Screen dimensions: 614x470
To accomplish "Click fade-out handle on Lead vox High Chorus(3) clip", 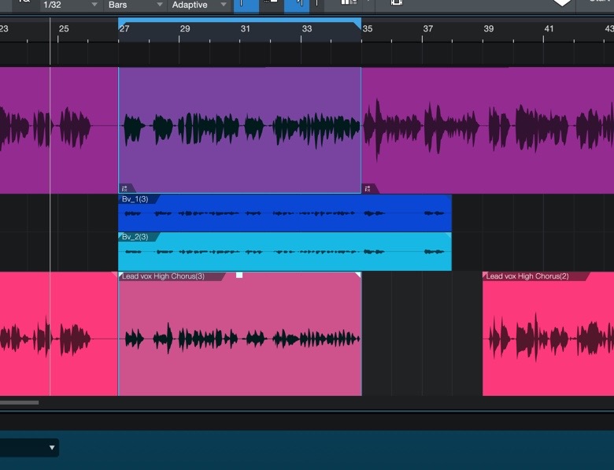I will pyautogui.click(x=358, y=276).
